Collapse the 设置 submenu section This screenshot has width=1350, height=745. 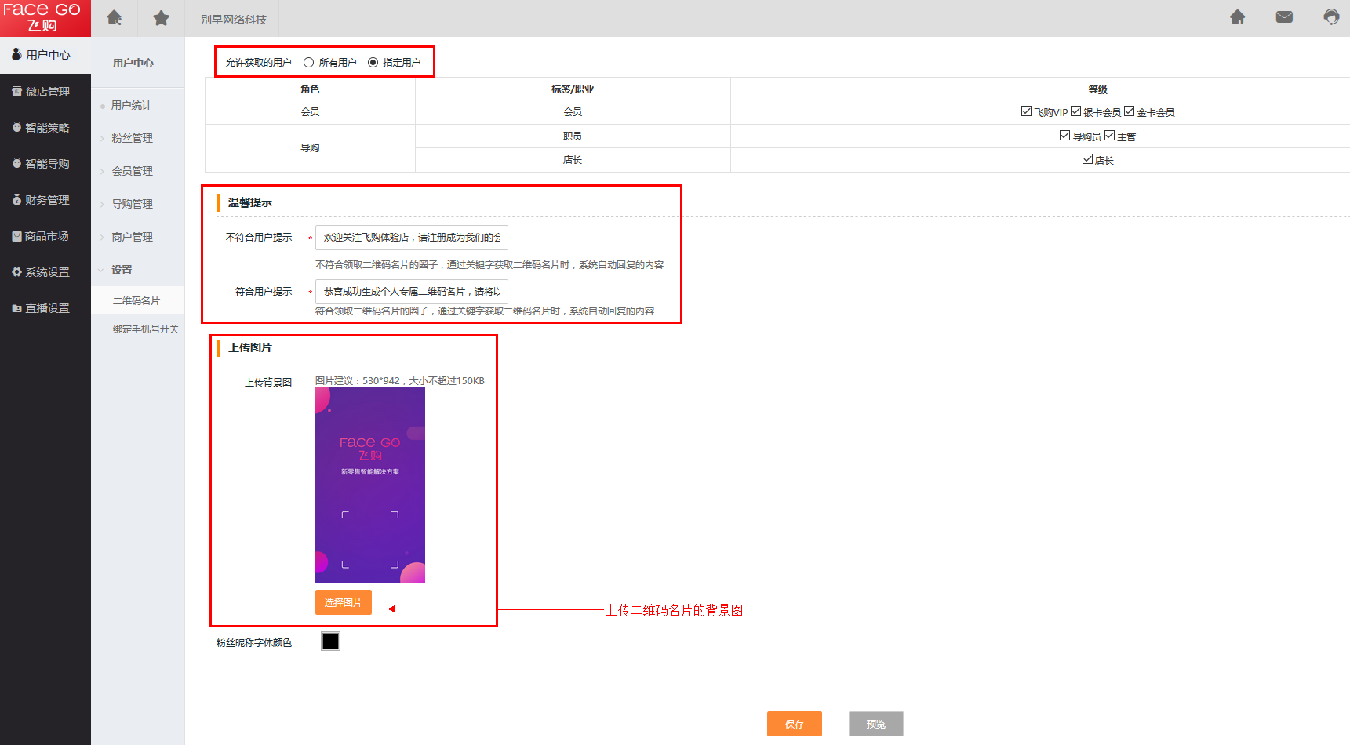click(122, 270)
